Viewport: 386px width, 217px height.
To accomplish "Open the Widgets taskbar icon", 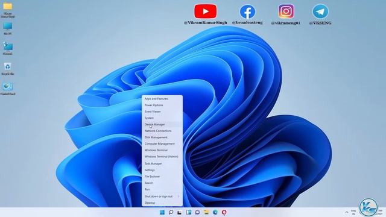I will (x=189, y=212).
